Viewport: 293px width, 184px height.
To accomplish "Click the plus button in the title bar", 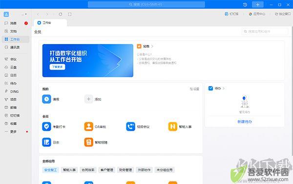I will coord(258,4).
